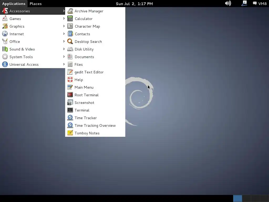Click the Disk Utility icon
The width and height of the screenshot is (269, 202).
click(70, 49)
